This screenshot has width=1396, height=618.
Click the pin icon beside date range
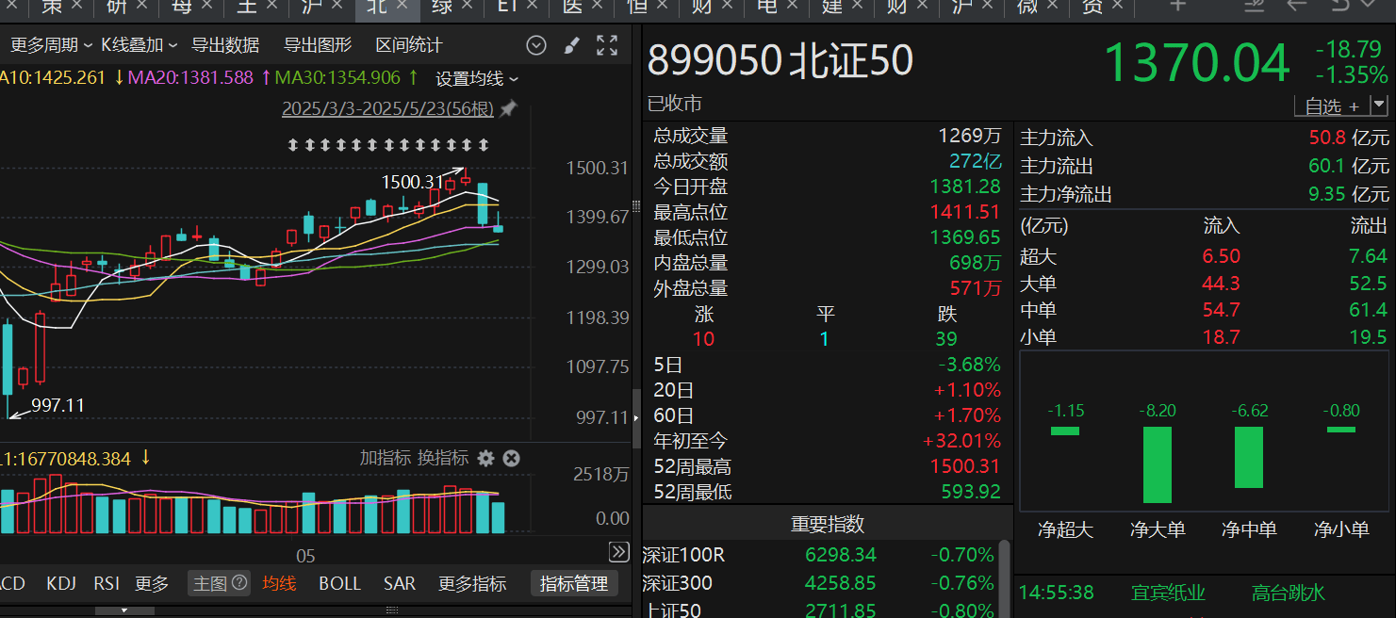(508, 109)
